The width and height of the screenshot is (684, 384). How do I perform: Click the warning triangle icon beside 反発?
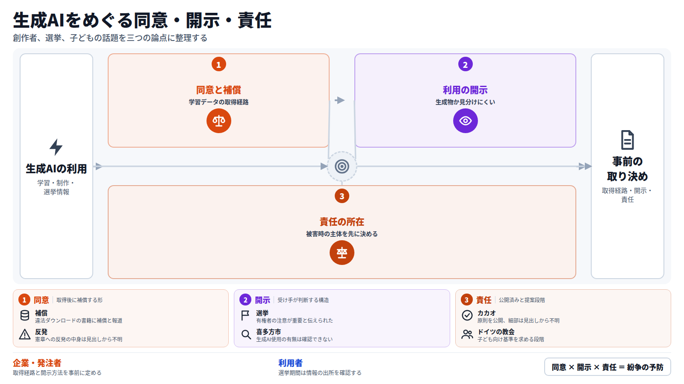click(25, 335)
